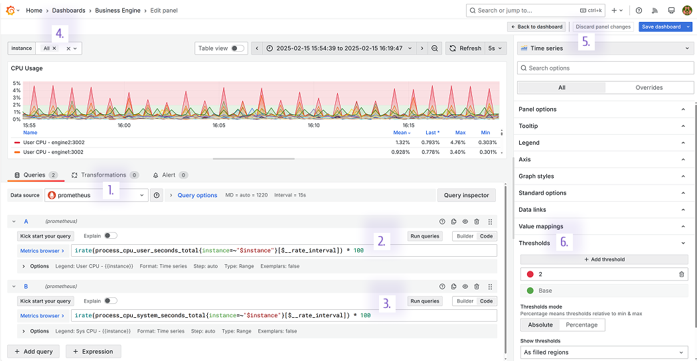Click Discard panel changes
Viewport: 697px width, 361px height.
click(x=603, y=27)
